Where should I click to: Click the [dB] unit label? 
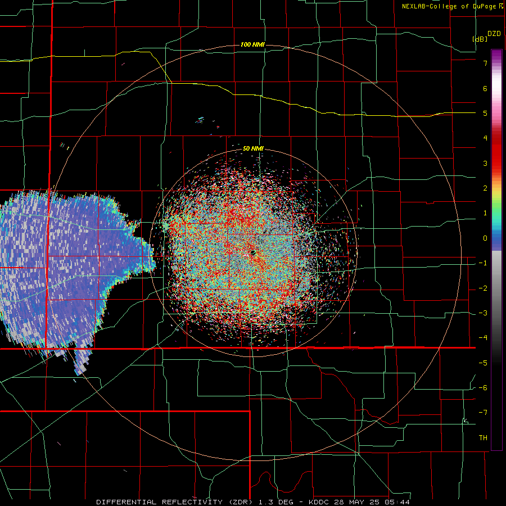[480, 39]
